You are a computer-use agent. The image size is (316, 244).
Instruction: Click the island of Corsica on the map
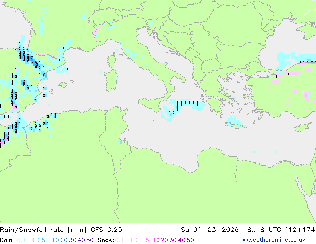112,60
